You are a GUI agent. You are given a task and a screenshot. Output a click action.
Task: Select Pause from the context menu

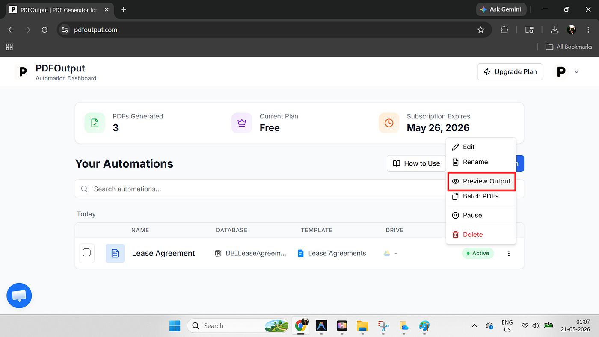(481, 215)
